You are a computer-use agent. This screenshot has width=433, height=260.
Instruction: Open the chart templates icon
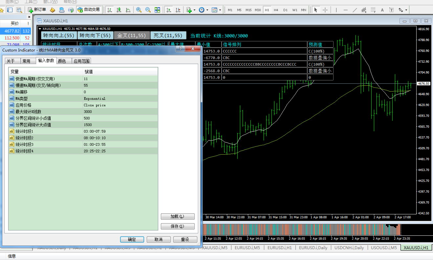[214, 10]
